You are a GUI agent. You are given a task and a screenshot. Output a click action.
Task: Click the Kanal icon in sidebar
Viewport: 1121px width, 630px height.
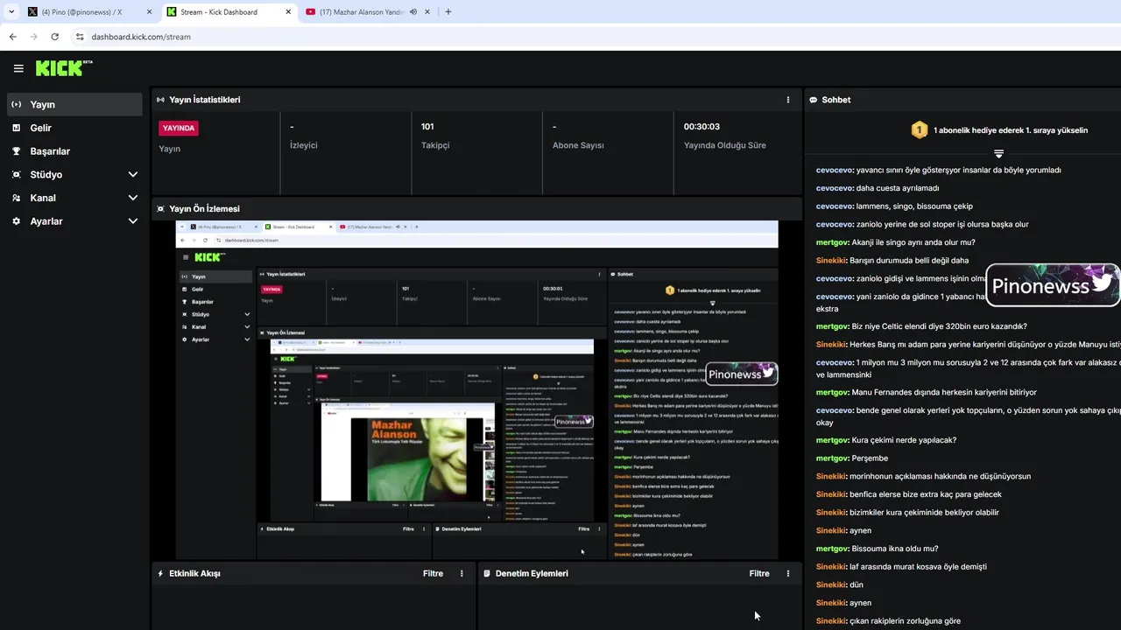coord(16,198)
